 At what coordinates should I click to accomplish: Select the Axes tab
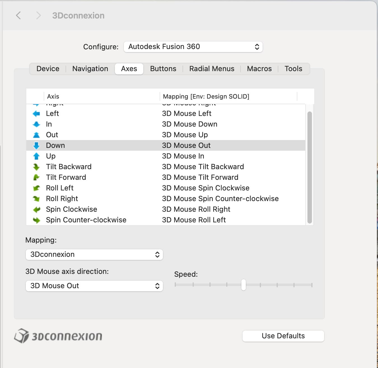[129, 69]
